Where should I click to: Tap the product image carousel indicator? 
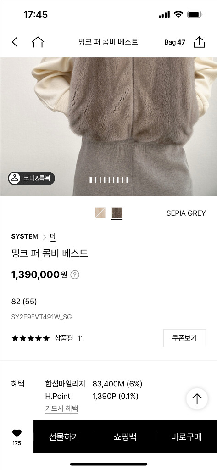(x=109, y=180)
